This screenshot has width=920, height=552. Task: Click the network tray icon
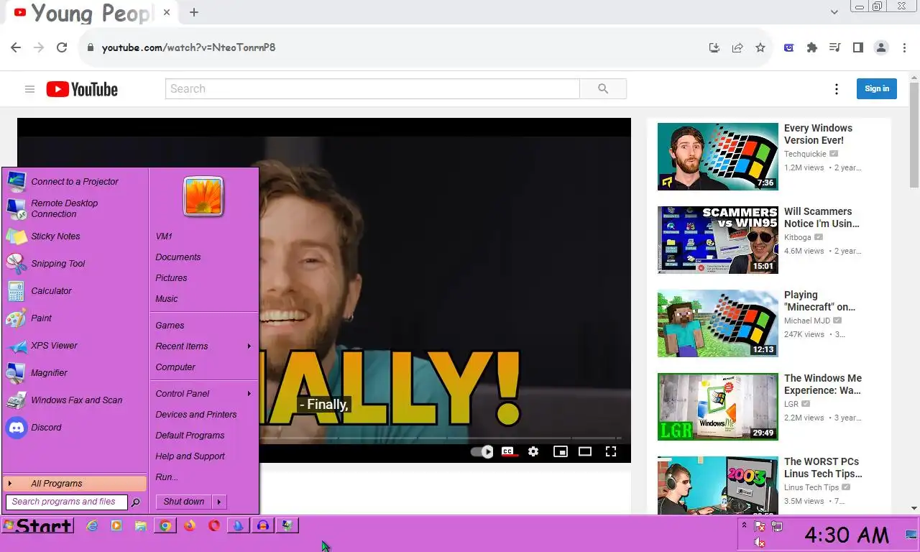pyautogui.click(x=777, y=527)
